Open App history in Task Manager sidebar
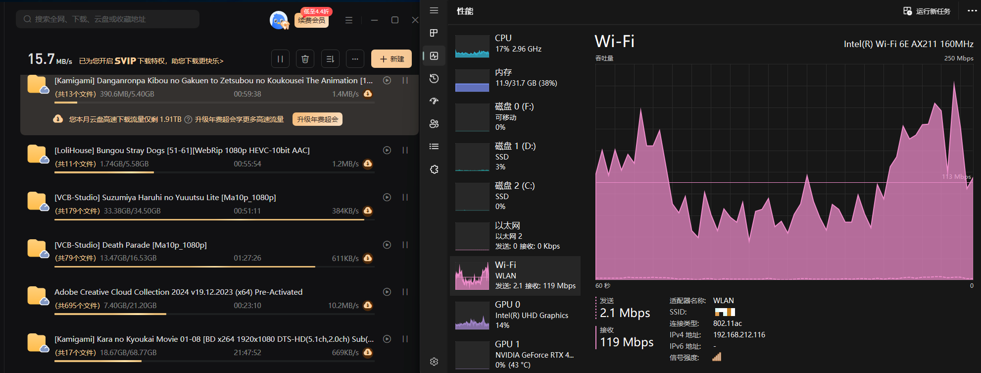Image resolution: width=981 pixels, height=373 pixels. (434, 78)
